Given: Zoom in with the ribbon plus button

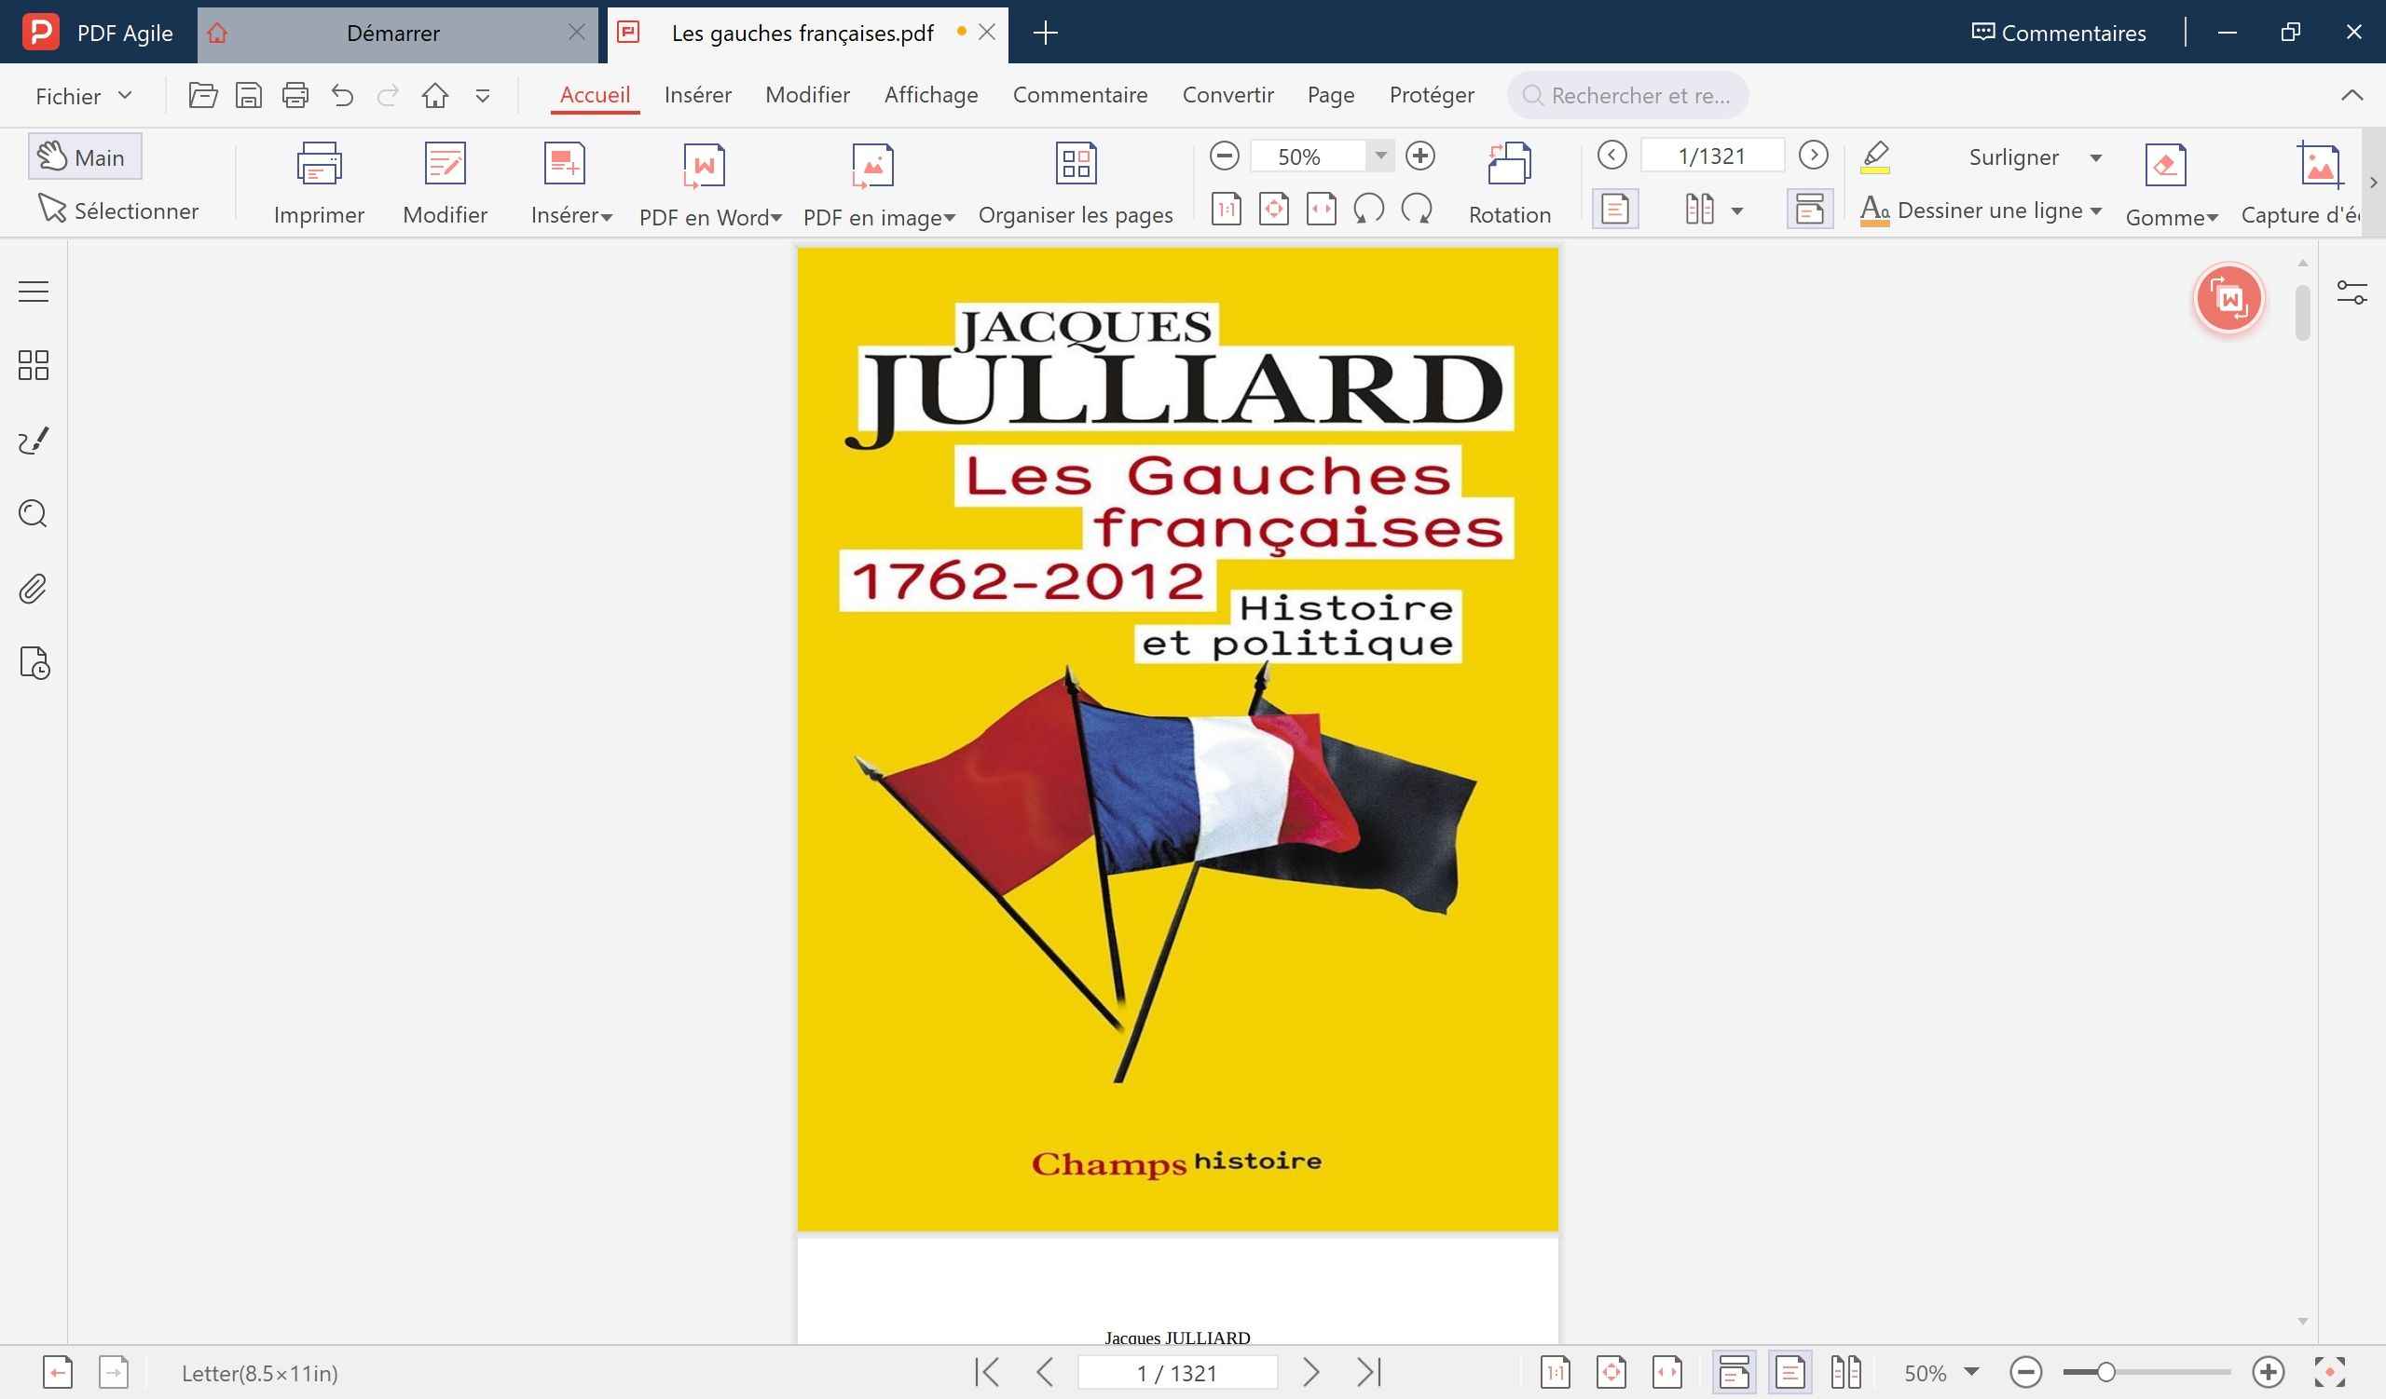Looking at the screenshot, I should pos(1420,156).
